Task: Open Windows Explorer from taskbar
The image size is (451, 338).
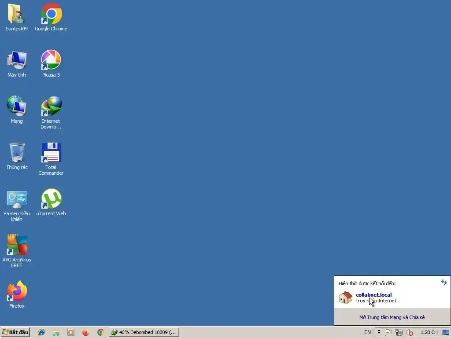Action: [56, 333]
